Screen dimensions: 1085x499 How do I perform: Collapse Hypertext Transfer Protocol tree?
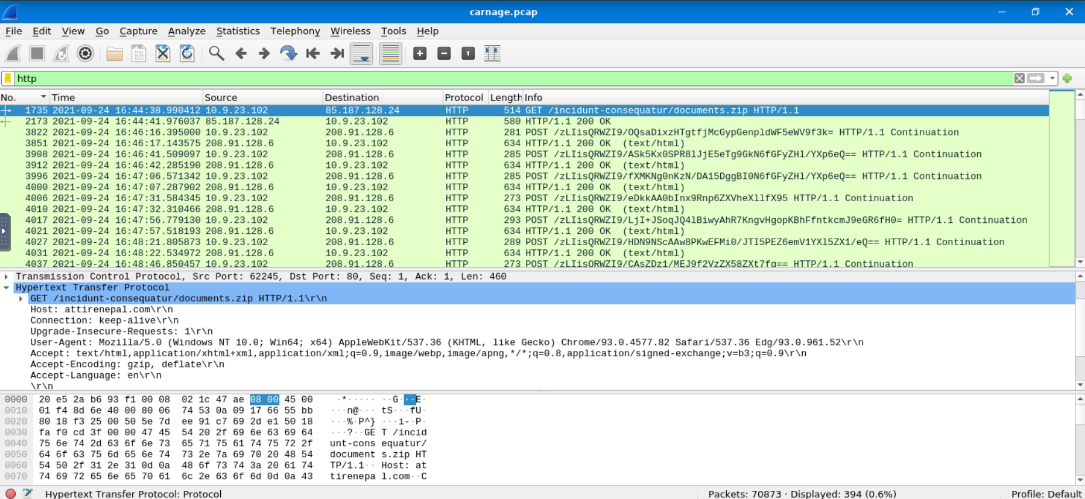[x=6, y=288]
